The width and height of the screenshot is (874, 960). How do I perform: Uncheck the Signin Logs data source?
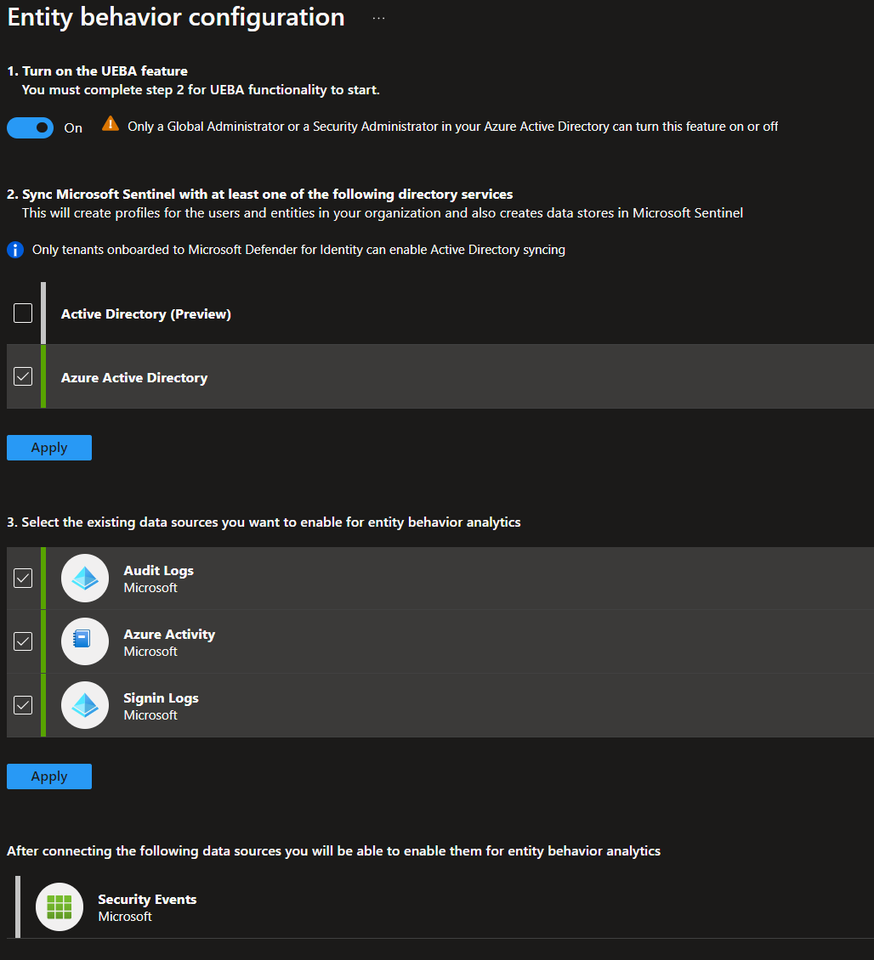[x=23, y=705]
